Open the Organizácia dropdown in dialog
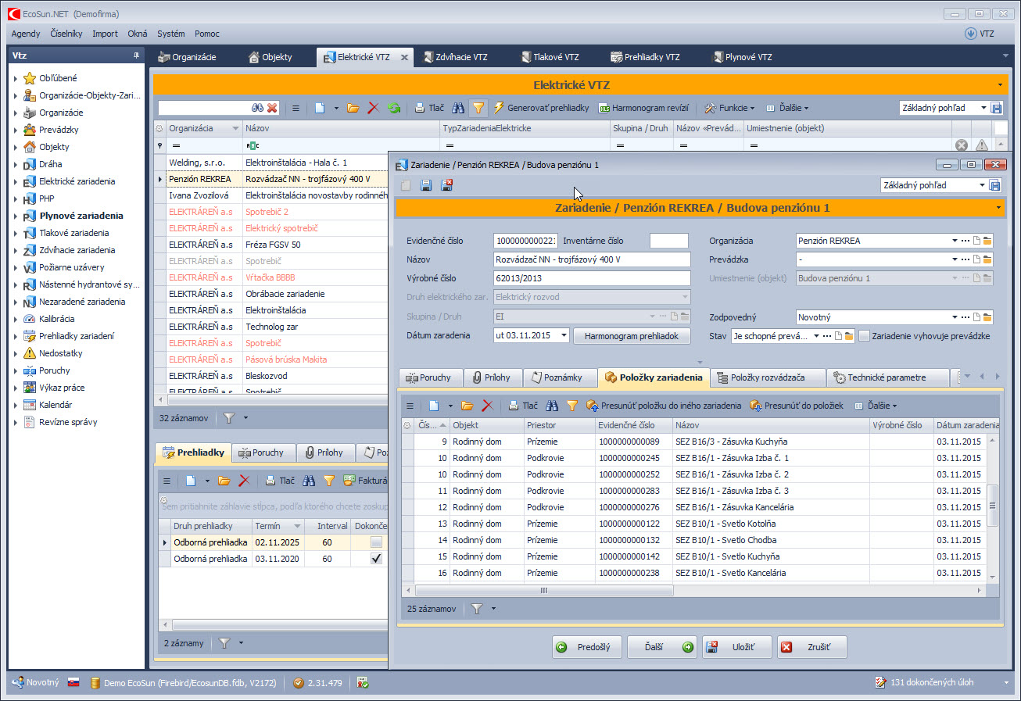 click(x=955, y=241)
